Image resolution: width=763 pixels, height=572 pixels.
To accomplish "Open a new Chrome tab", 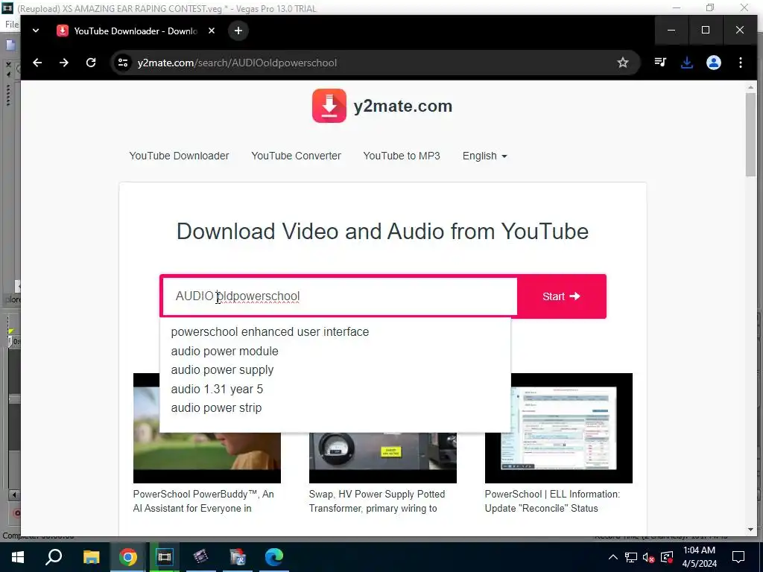I will point(238,31).
